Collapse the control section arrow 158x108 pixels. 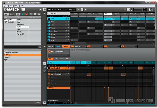tap(44, 46)
